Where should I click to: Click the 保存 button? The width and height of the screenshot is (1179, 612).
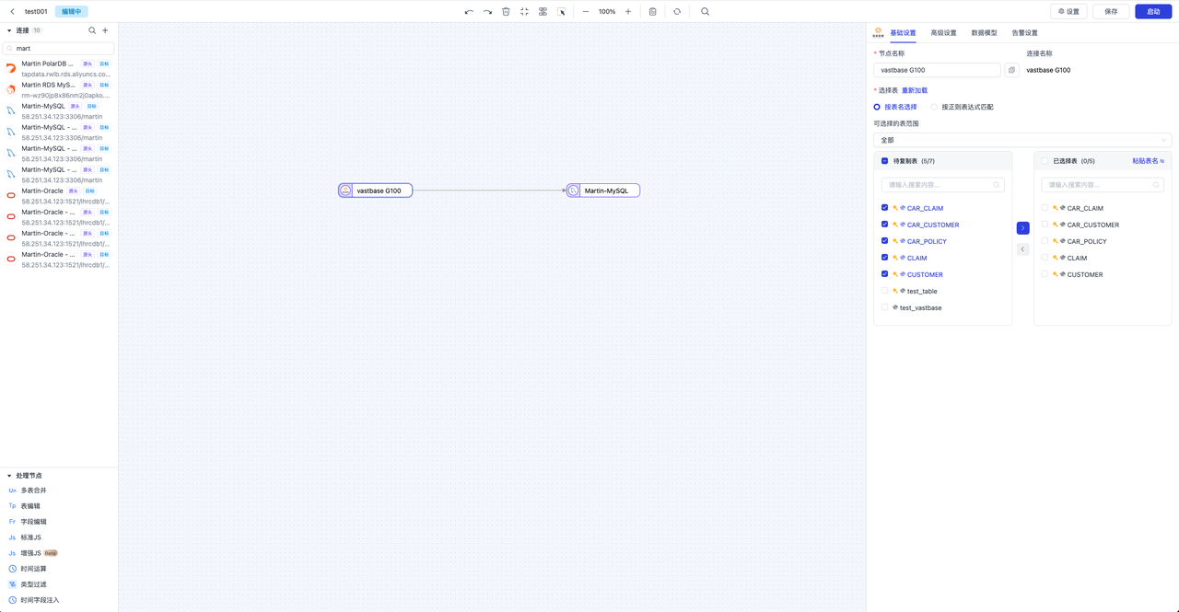(x=1111, y=12)
